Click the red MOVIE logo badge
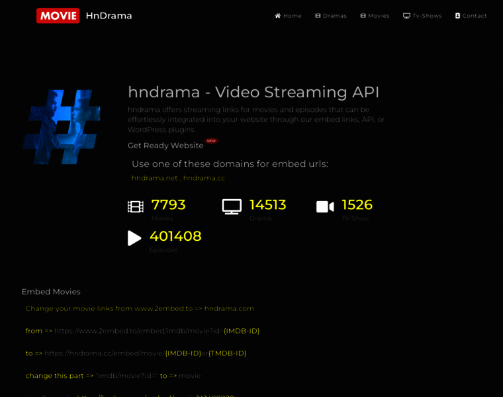The width and height of the screenshot is (503, 397). click(x=58, y=16)
